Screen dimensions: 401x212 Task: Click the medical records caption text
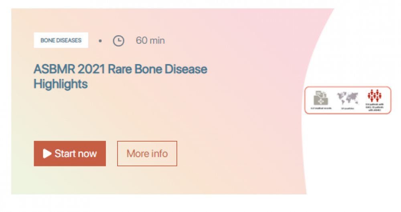[321, 108]
